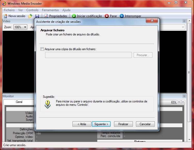Click the main window scroll-up arrow

click(x=189, y=21)
